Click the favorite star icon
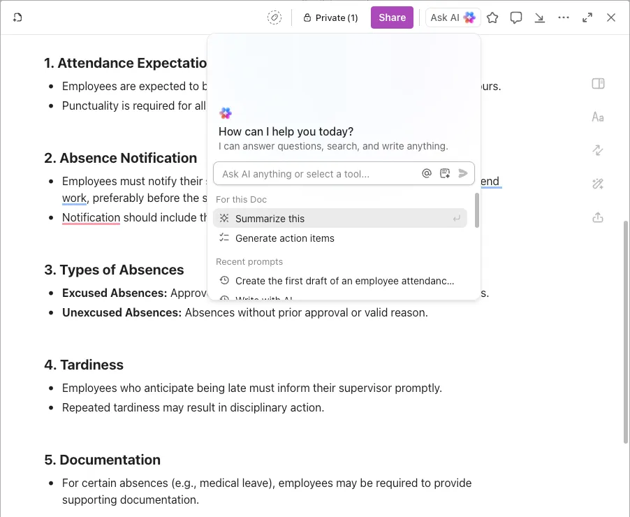630x517 pixels. pyautogui.click(x=492, y=17)
